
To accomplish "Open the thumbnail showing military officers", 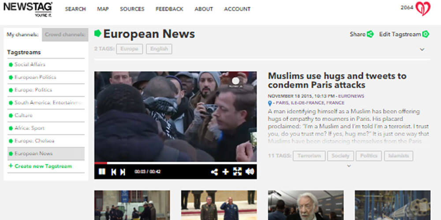I will click(219, 205).
